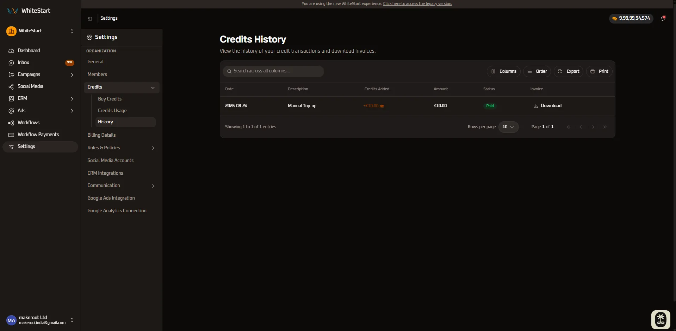This screenshot has width=676, height=331.
Task: Export the credits history
Action: [x=569, y=71]
